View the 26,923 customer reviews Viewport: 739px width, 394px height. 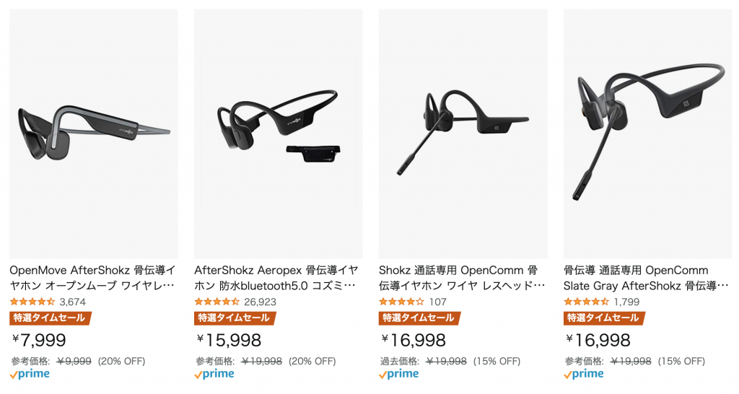[260, 302]
